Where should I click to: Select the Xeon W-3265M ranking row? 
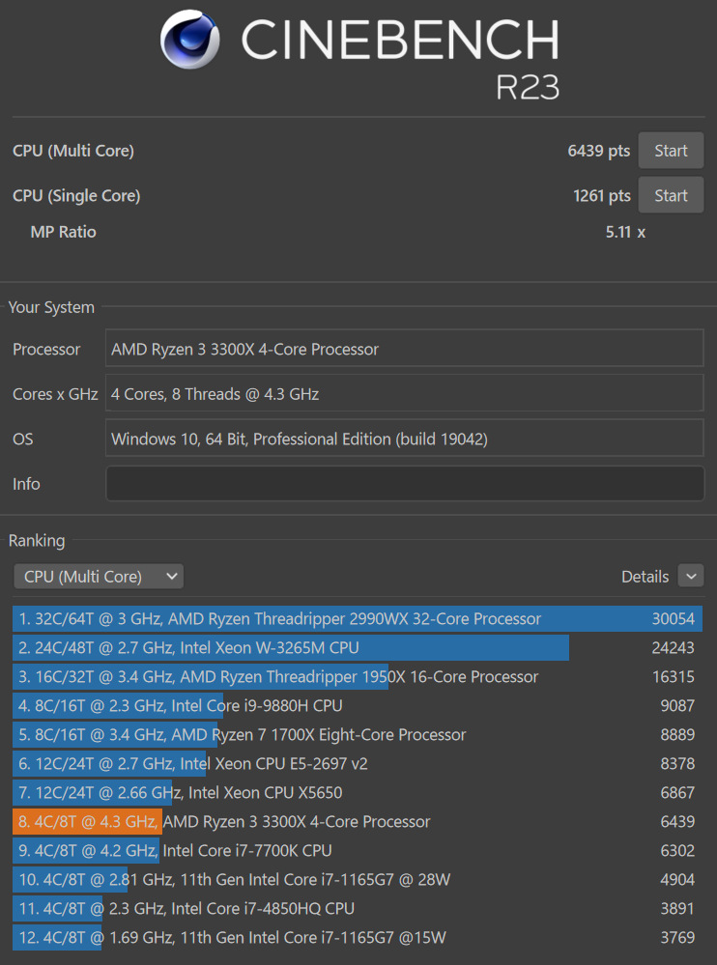click(x=357, y=648)
